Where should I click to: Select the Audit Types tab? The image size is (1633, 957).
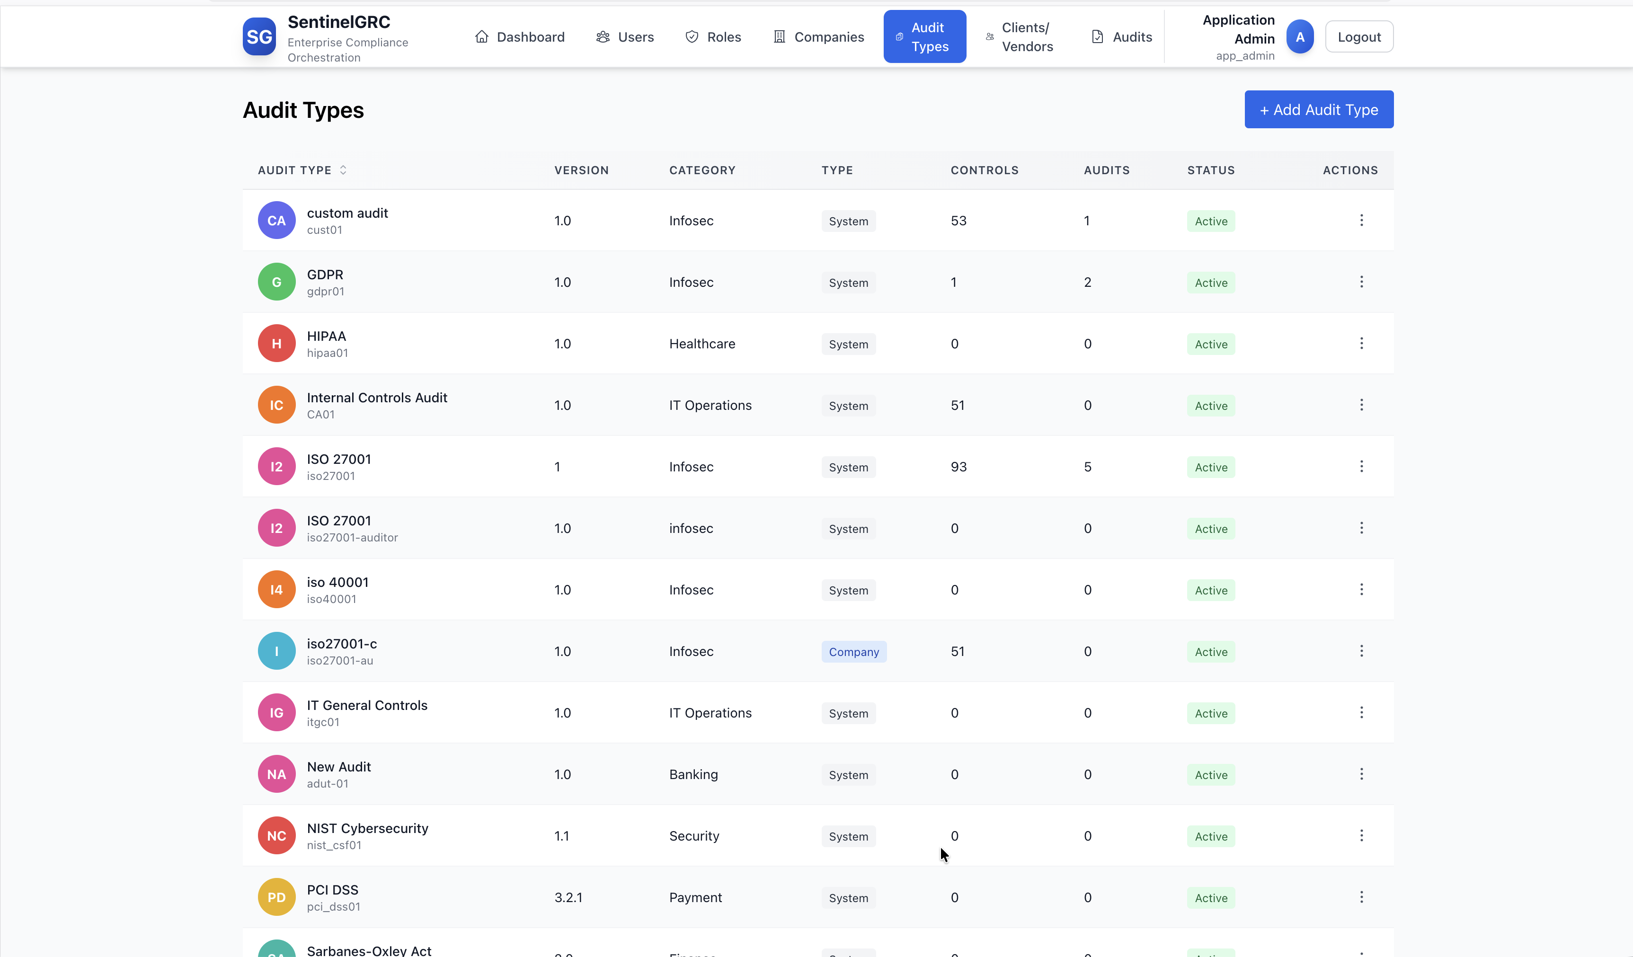pos(925,37)
